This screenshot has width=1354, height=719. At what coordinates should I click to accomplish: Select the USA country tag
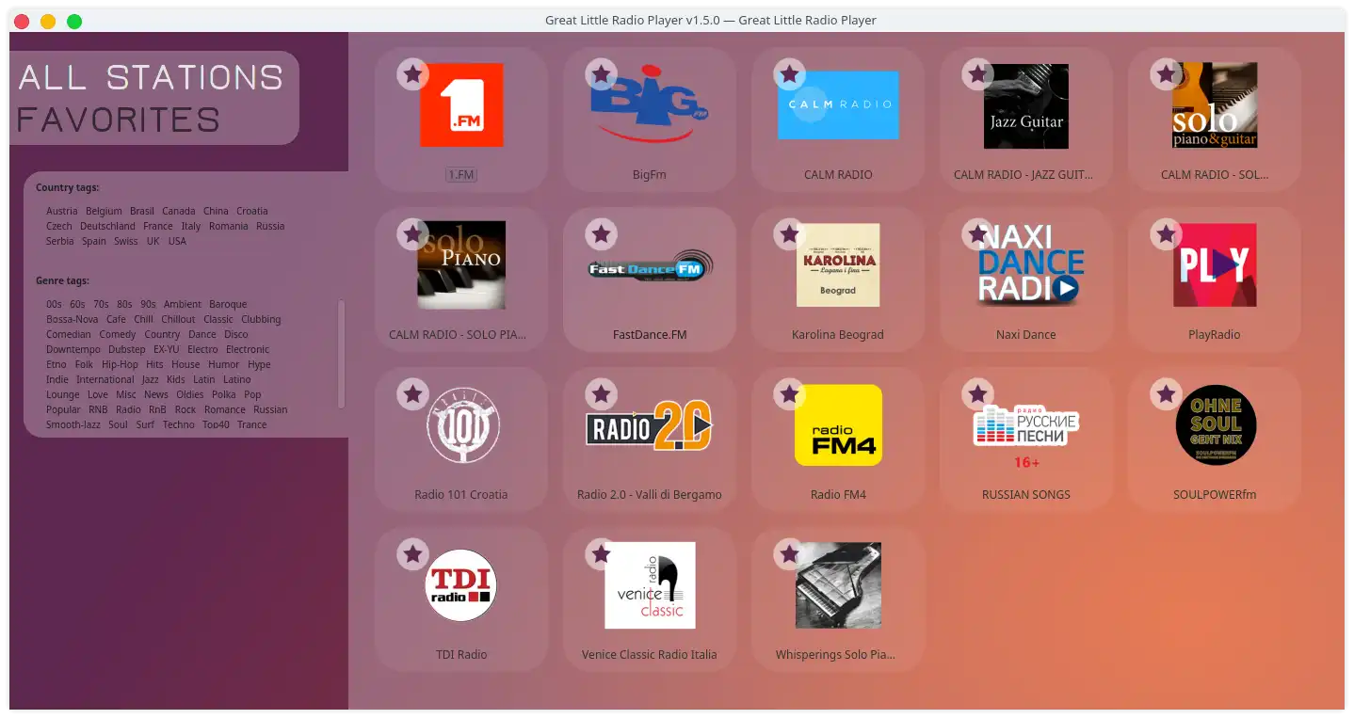177,241
